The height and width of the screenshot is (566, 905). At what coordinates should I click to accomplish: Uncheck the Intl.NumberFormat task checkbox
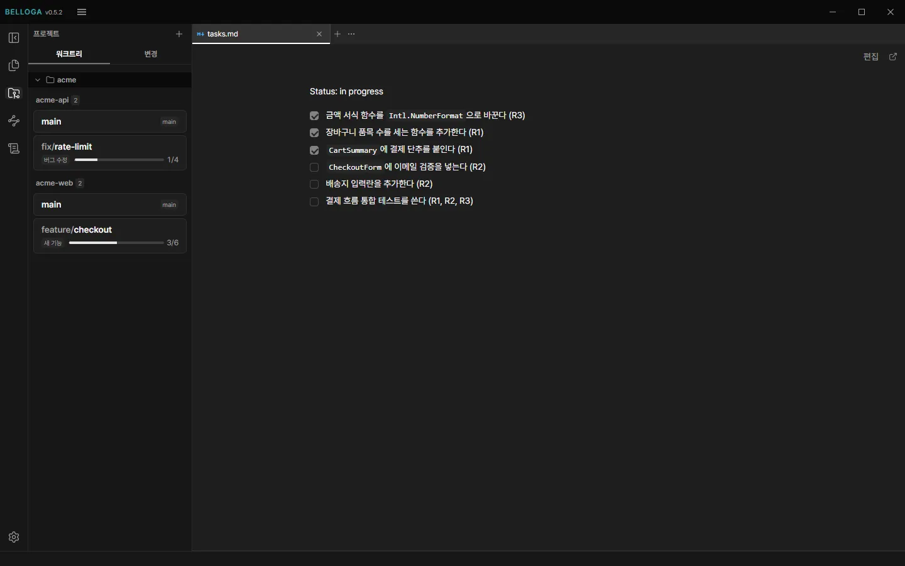[x=315, y=116]
